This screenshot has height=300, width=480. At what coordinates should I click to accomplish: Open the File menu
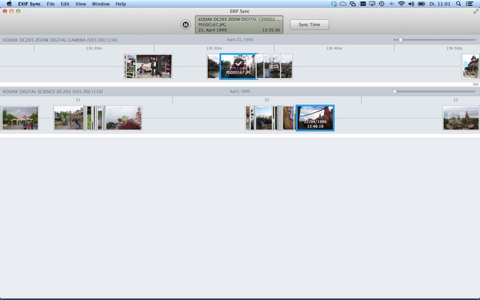click(x=50, y=4)
